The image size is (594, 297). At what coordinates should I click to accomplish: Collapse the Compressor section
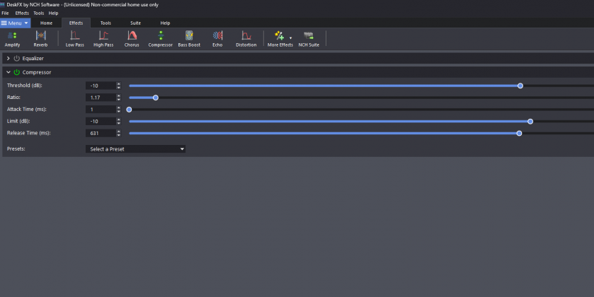click(8, 72)
